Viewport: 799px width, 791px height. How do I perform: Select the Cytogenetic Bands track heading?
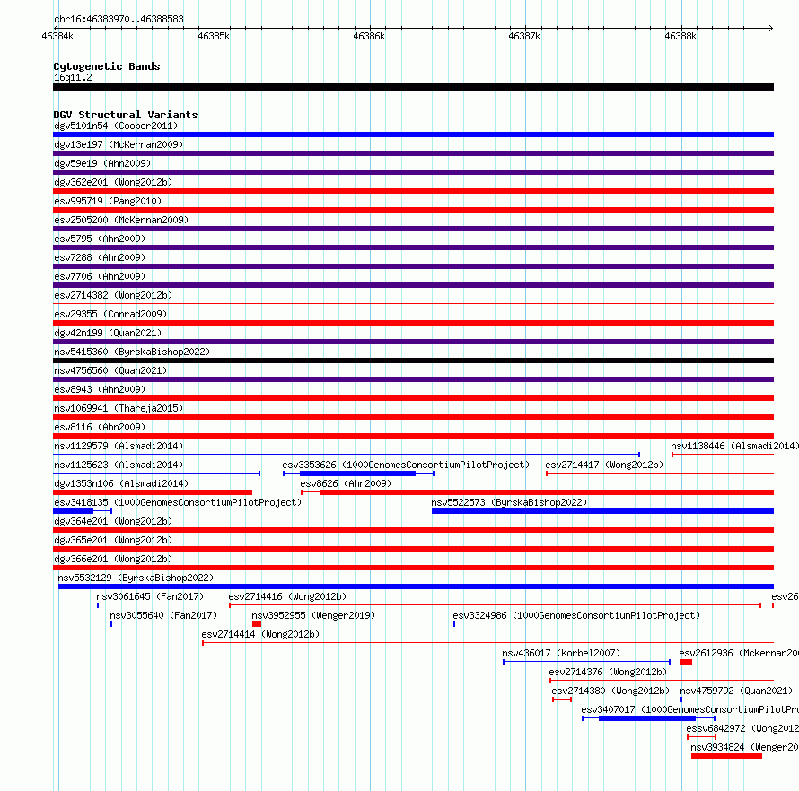pos(107,66)
